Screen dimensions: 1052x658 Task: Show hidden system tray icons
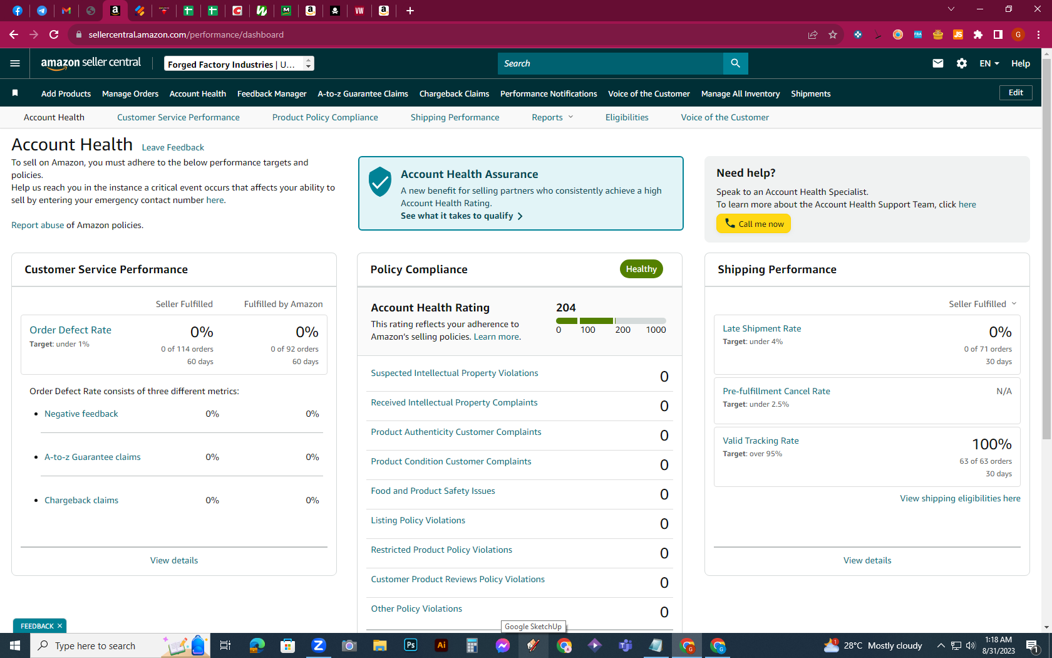tap(941, 645)
